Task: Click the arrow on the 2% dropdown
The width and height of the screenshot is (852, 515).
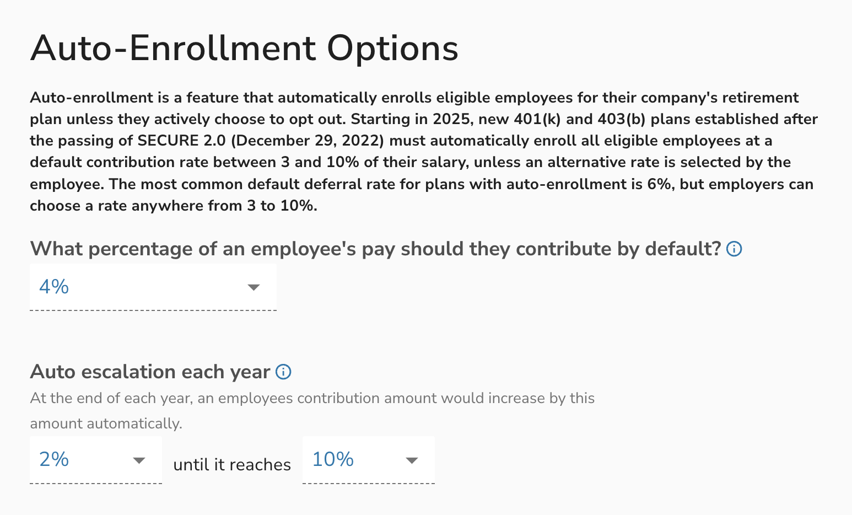Action: [x=139, y=460]
